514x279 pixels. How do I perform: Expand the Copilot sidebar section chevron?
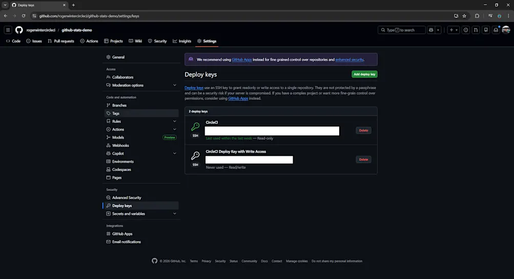coord(174,153)
